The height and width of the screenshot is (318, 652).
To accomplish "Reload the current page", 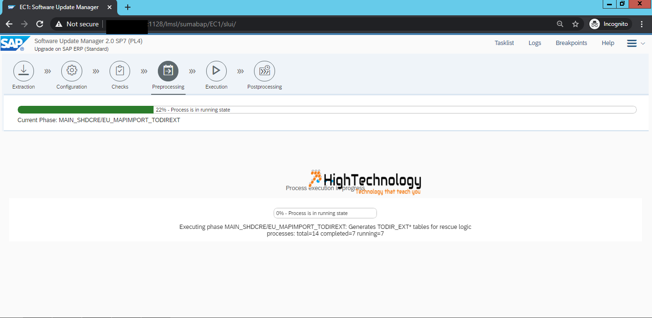I will 40,24.
